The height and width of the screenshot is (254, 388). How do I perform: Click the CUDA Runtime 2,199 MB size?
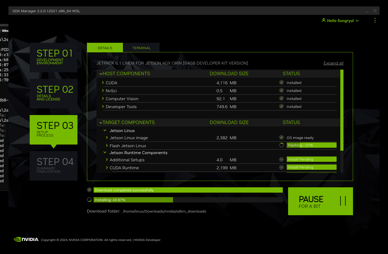[226, 168]
